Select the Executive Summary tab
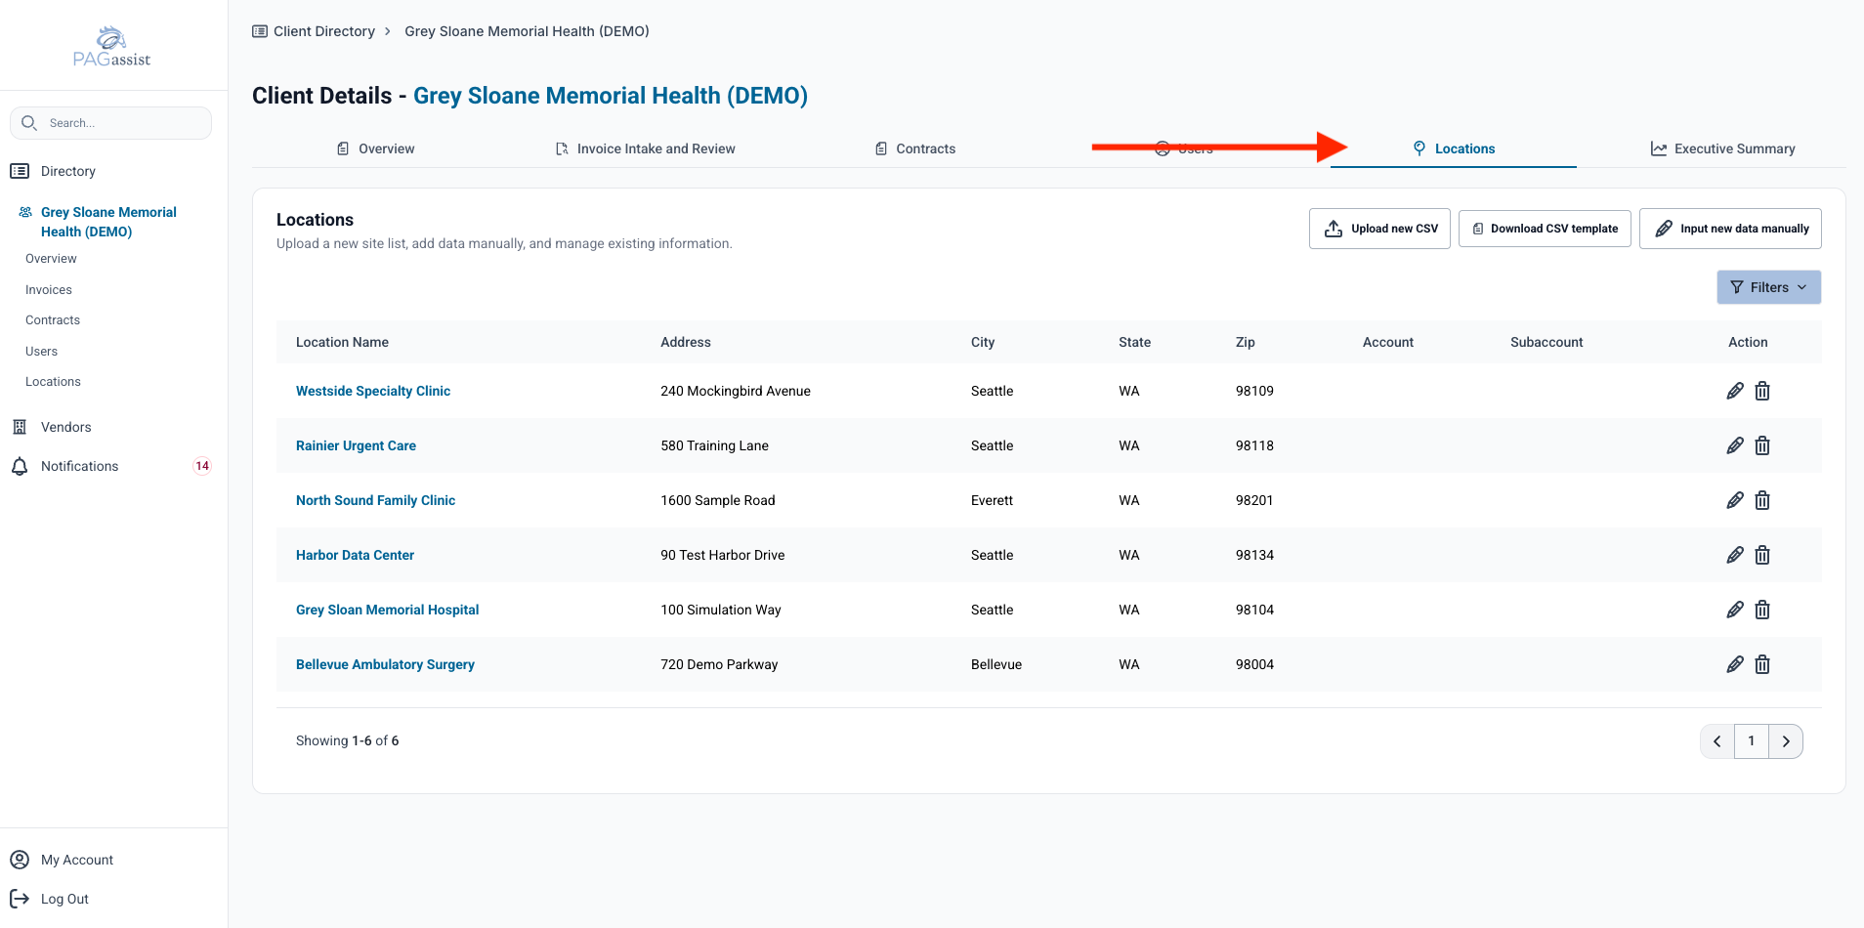Viewport: 1864px width, 928px height. pos(1723,148)
